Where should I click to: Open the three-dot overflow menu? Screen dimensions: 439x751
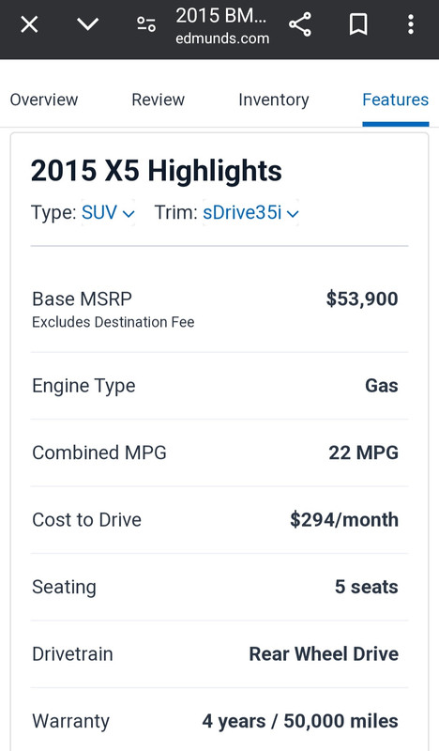pyautogui.click(x=410, y=24)
